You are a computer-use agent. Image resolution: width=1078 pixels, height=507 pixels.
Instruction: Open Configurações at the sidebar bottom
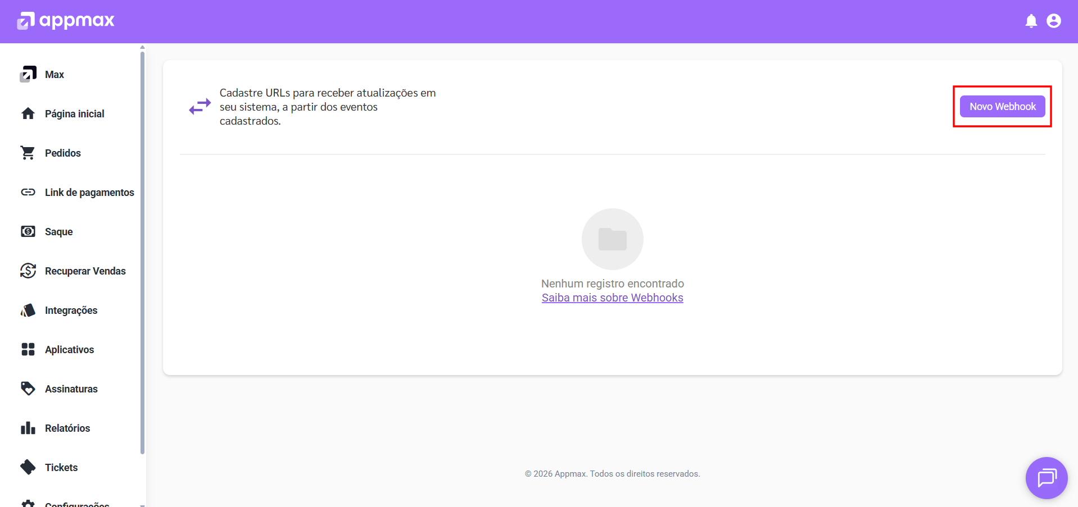pos(76,503)
